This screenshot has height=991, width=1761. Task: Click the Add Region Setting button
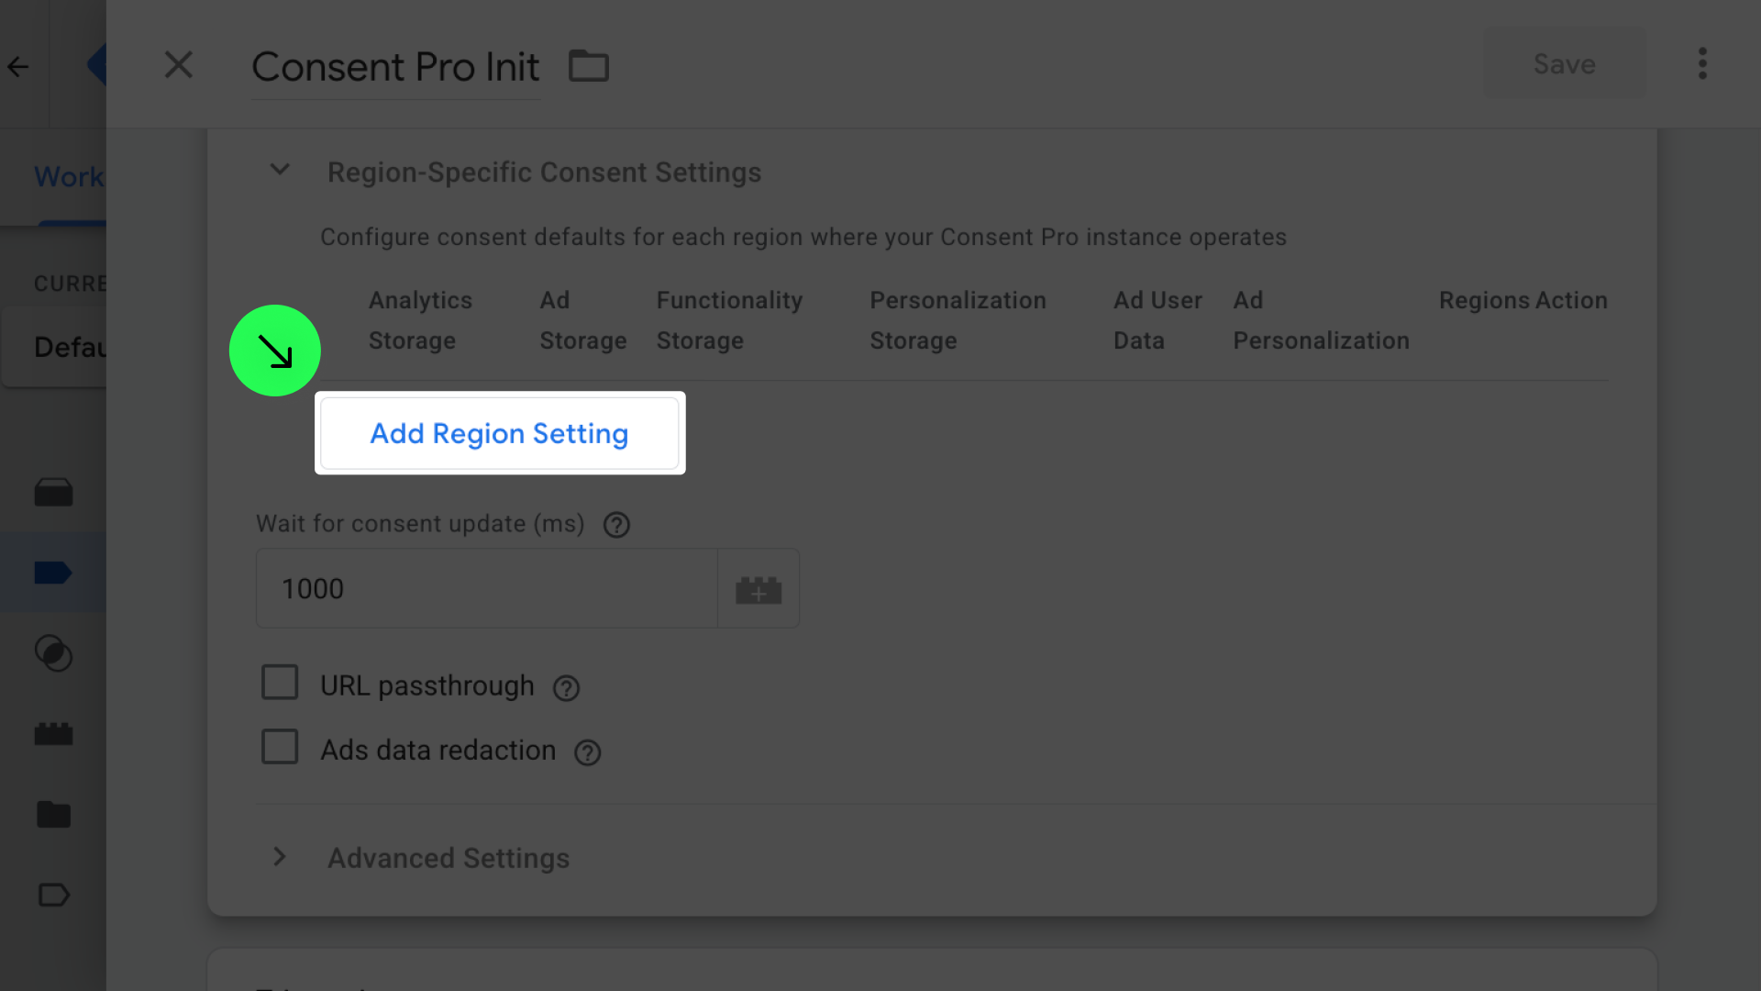(x=500, y=433)
